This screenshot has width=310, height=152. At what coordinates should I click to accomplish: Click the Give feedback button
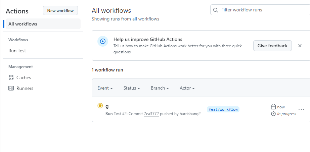click(272, 46)
